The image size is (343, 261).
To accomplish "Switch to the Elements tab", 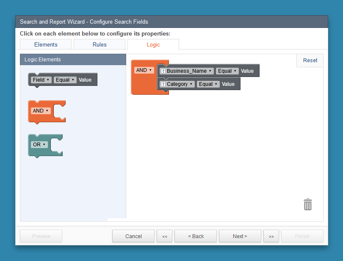I will 45,44.
